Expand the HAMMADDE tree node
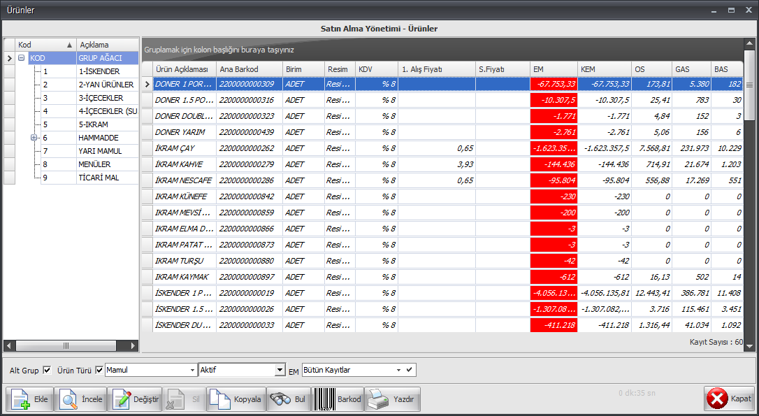The height and width of the screenshot is (416, 759). point(34,138)
